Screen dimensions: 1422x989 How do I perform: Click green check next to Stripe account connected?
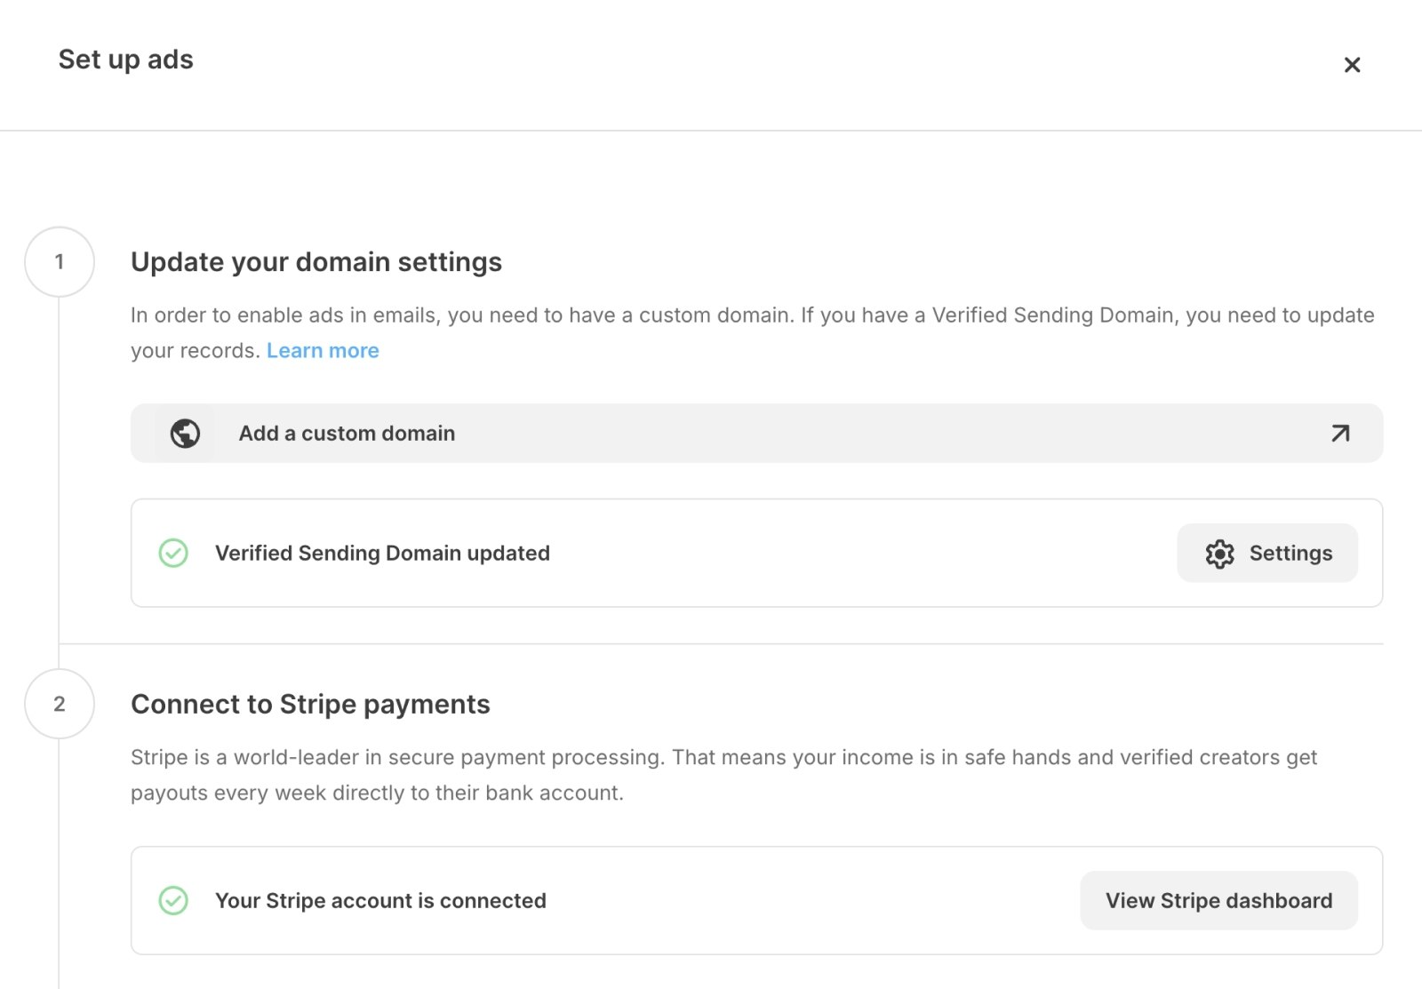click(x=173, y=900)
